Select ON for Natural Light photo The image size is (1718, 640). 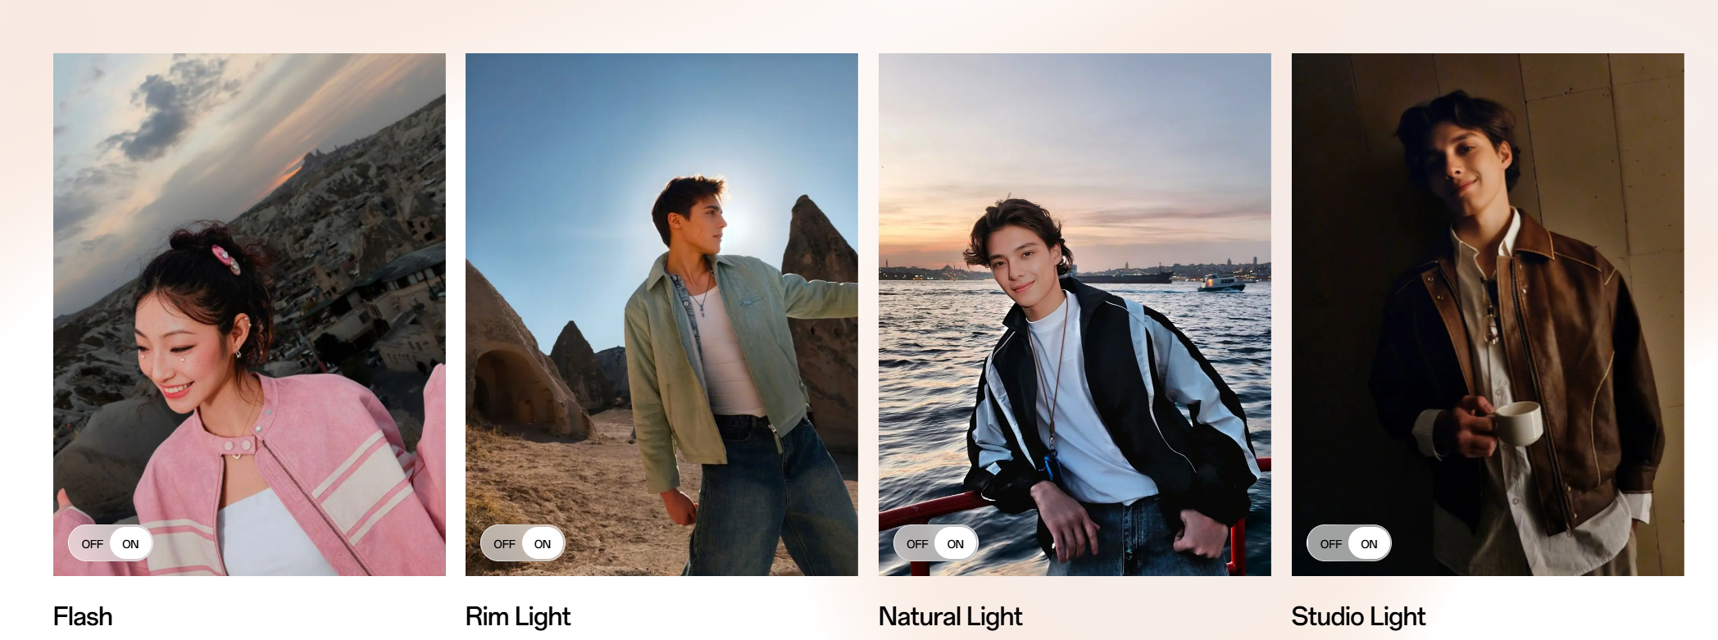click(956, 544)
